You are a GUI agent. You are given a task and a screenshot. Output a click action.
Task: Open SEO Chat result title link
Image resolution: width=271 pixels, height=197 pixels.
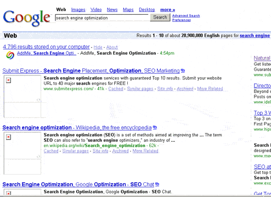click(78, 184)
